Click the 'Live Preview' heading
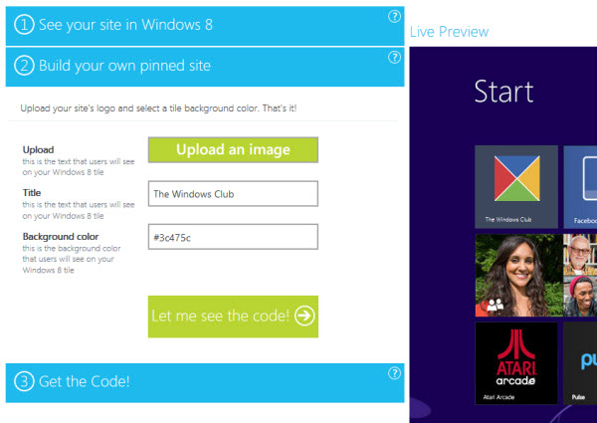Image resolution: width=597 pixels, height=423 pixels. (450, 32)
